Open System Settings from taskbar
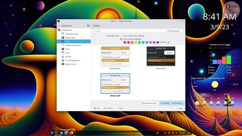Viewport: 242px width, 136px height. click(57, 133)
